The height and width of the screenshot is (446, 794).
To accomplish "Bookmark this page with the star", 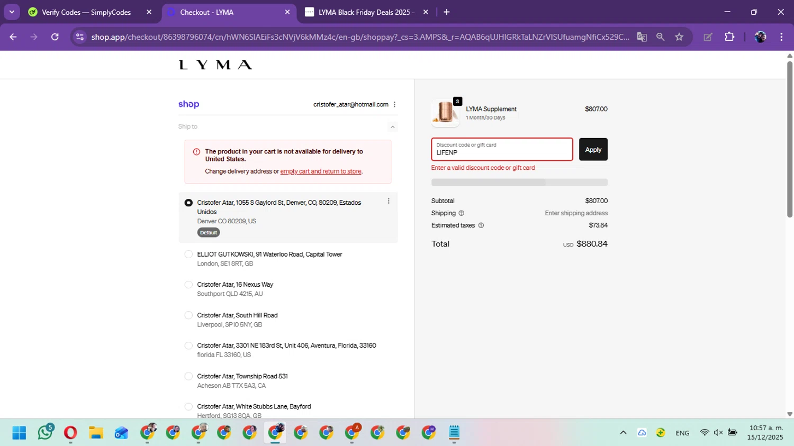I will click(x=679, y=37).
